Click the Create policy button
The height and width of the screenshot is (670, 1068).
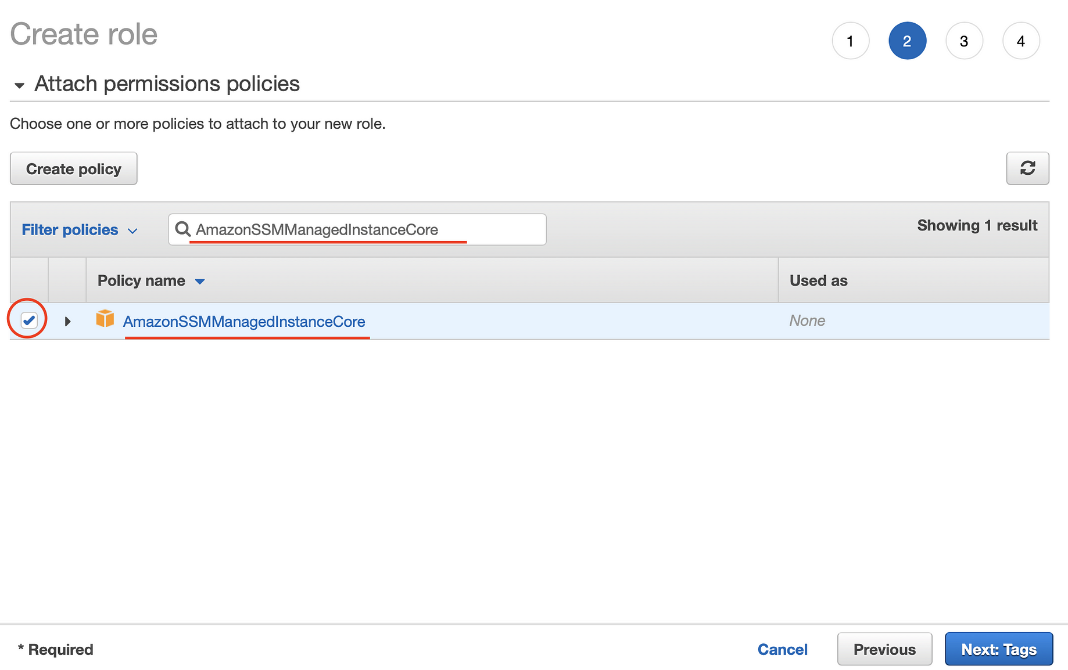[x=74, y=168]
